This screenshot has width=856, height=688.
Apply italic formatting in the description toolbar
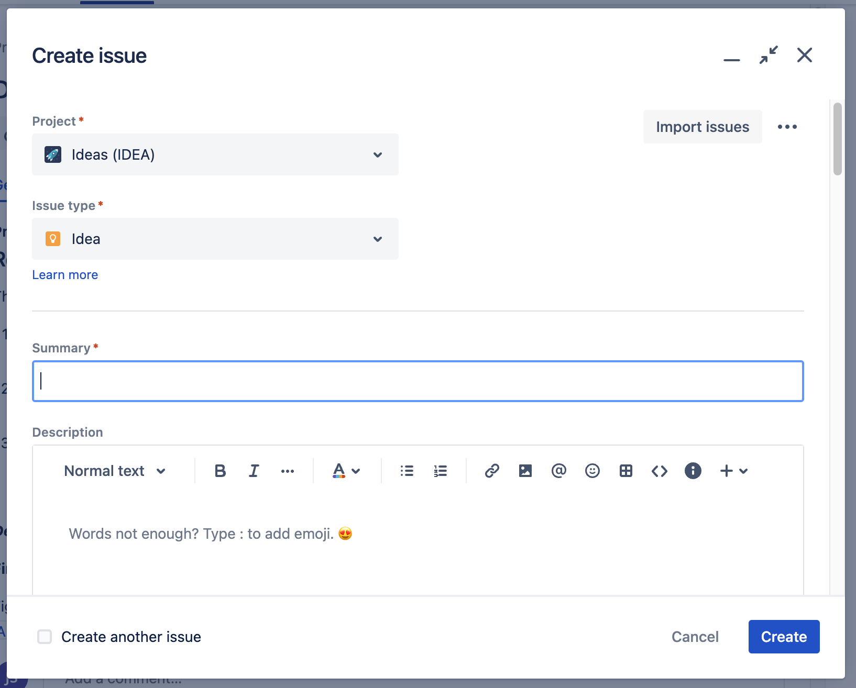pyautogui.click(x=254, y=471)
